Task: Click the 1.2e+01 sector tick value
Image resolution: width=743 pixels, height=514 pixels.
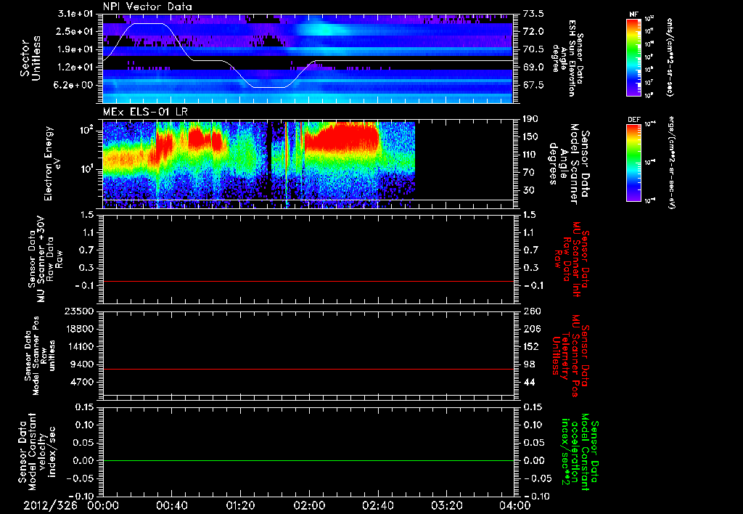Action: (75, 68)
